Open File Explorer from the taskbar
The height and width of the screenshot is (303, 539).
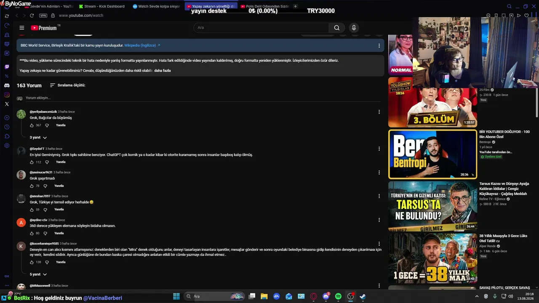click(x=264, y=296)
